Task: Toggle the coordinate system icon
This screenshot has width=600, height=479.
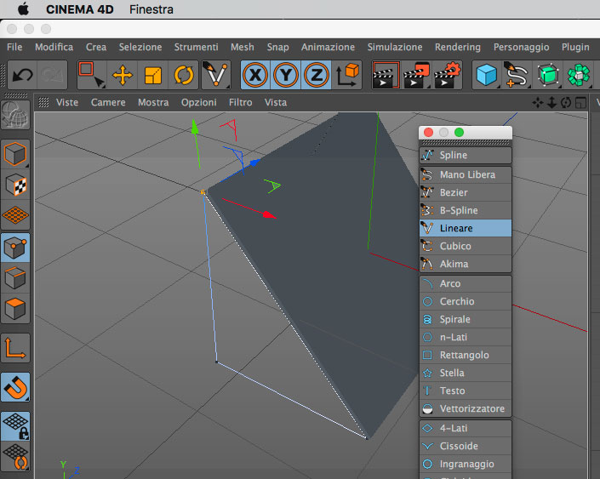Action: pos(346,75)
